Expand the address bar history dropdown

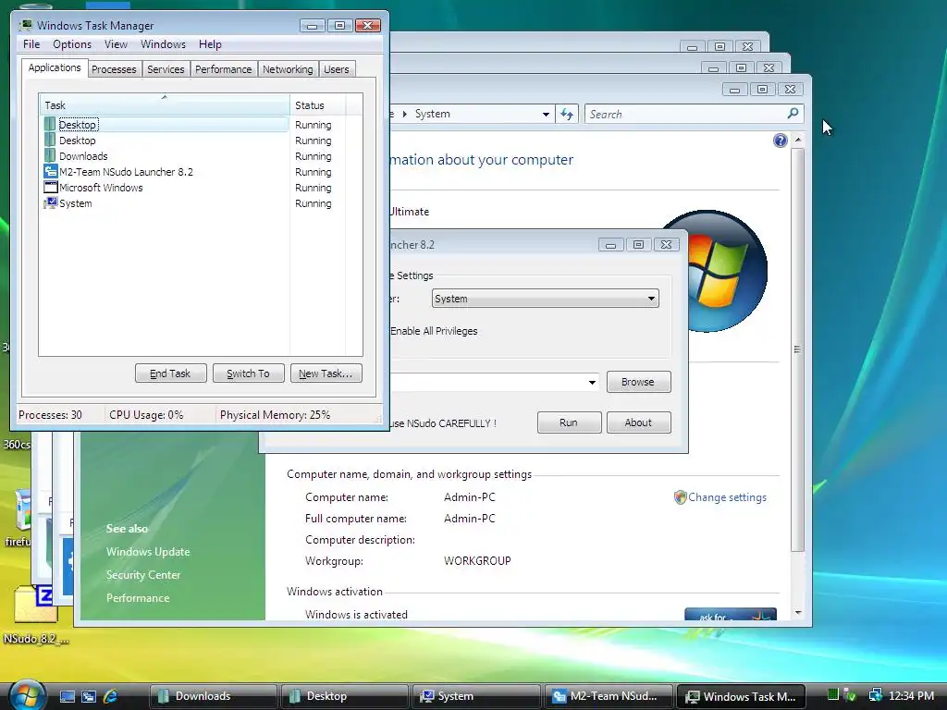tap(546, 114)
